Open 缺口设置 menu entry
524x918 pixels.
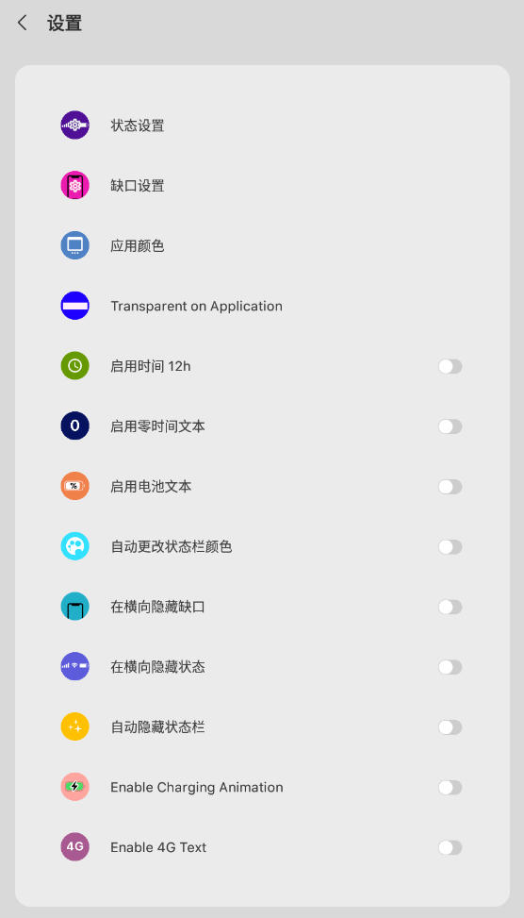click(262, 185)
